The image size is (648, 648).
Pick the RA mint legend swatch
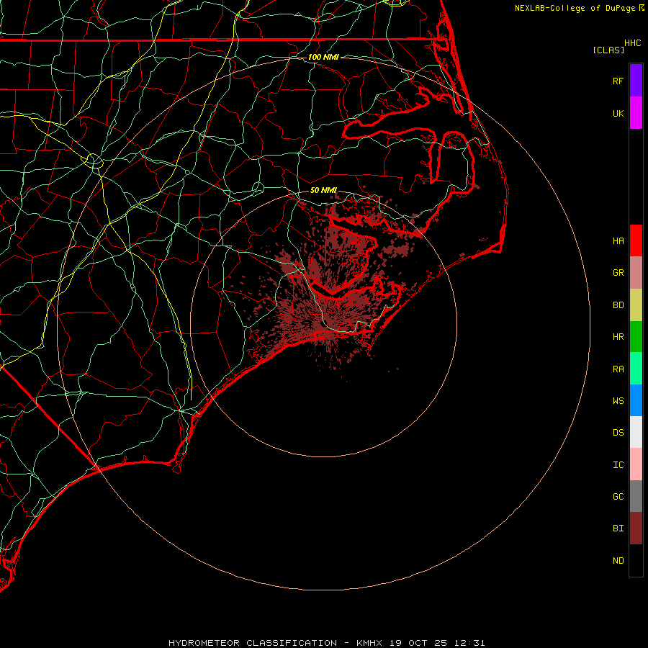tap(636, 369)
